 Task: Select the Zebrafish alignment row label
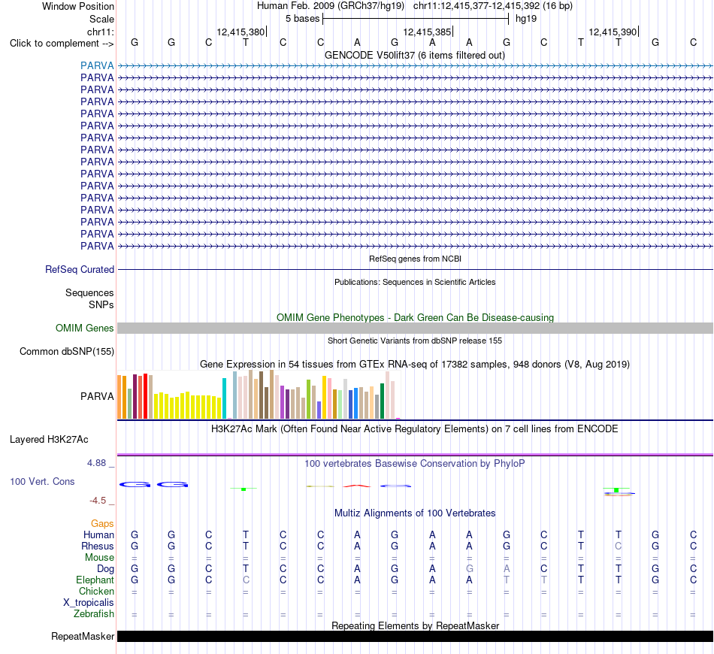tap(94, 613)
